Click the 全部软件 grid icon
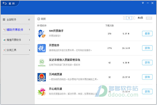The width and height of the screenshot is (157, 105). (x=4, y=20)
